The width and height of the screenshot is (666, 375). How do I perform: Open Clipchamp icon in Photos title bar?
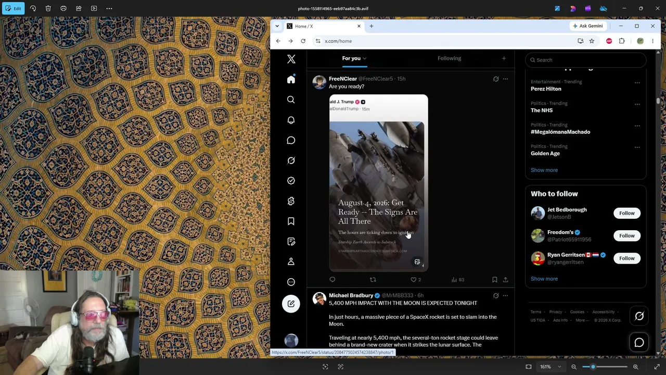tap(588, 8)
